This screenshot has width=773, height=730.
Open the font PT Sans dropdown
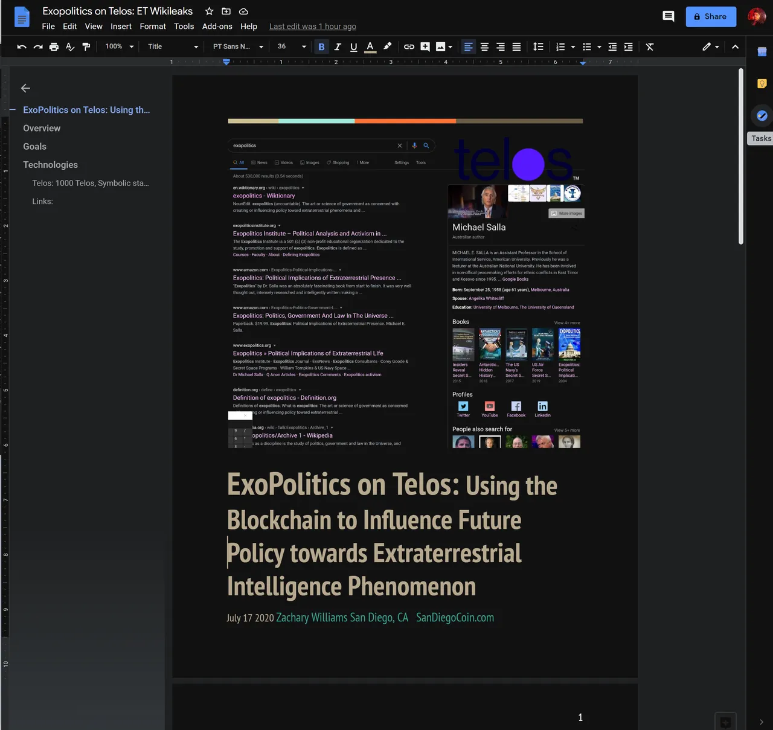pyautogui.click(x=238, y=46)
